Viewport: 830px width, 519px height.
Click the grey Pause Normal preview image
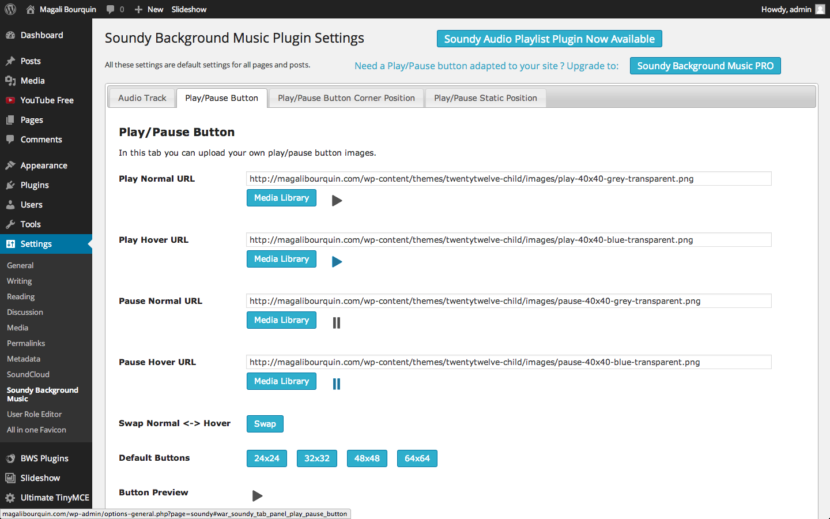337,323
